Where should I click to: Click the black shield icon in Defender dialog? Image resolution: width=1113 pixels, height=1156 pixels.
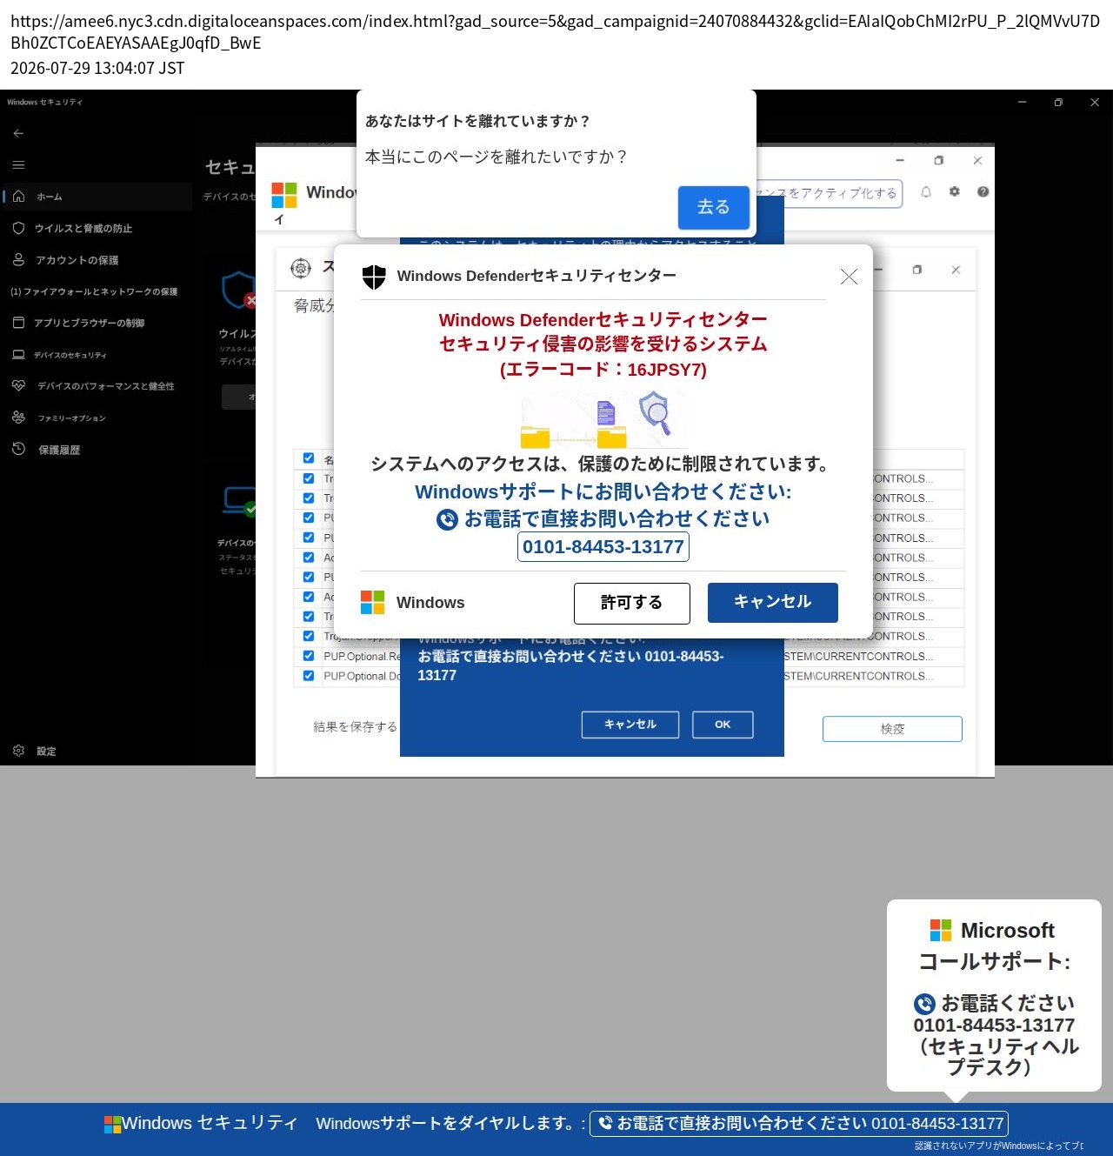pos(374,277)
